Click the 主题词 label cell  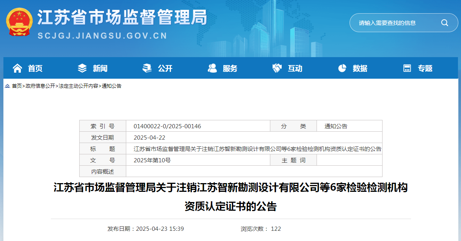pos(293,160)
